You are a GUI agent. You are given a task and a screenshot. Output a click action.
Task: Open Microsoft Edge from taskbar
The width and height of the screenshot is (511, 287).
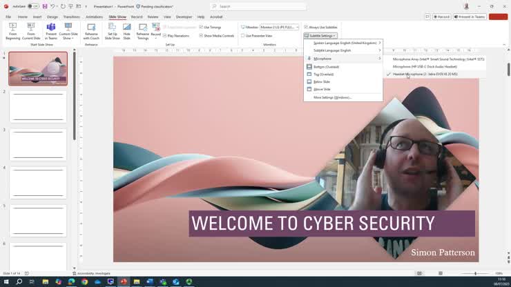[x=71, y=281]
